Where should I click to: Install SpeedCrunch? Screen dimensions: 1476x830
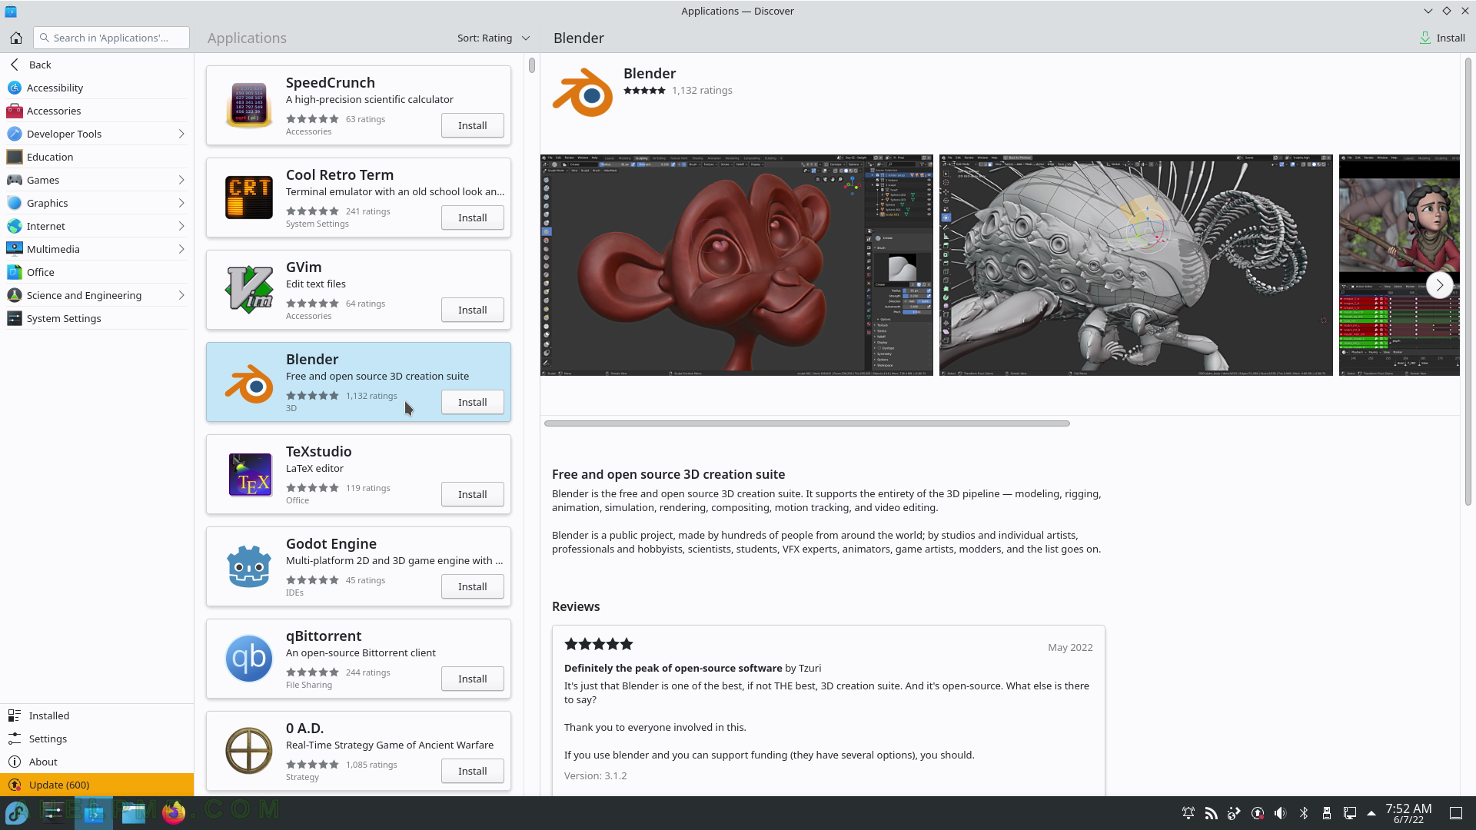coord(472,125)
